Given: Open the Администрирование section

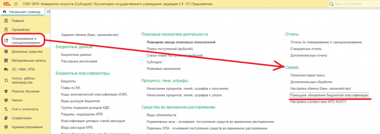Looking at the screenshot, I should coord(27,127).
